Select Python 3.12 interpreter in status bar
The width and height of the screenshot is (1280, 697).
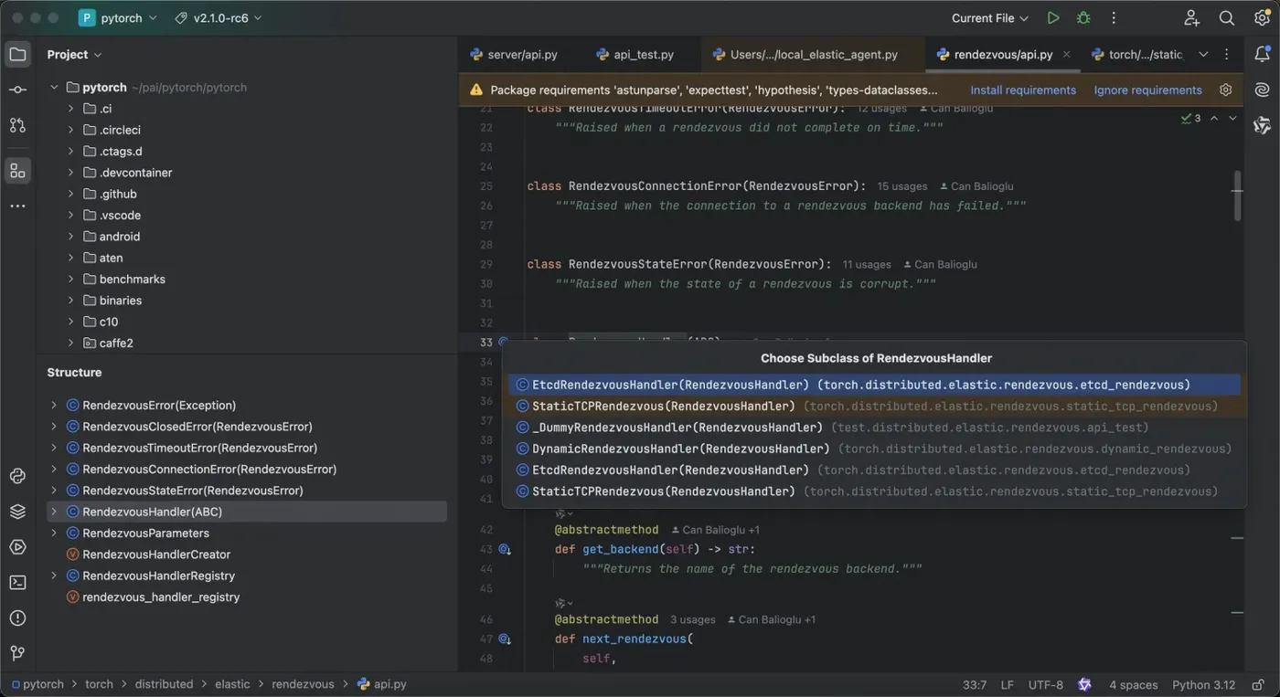pyautogui.click(x=1204, y=684)
